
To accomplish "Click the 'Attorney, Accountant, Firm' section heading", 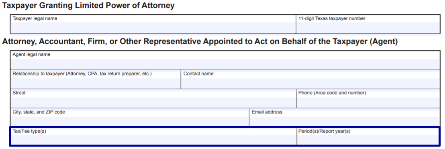I will point(200,42).
